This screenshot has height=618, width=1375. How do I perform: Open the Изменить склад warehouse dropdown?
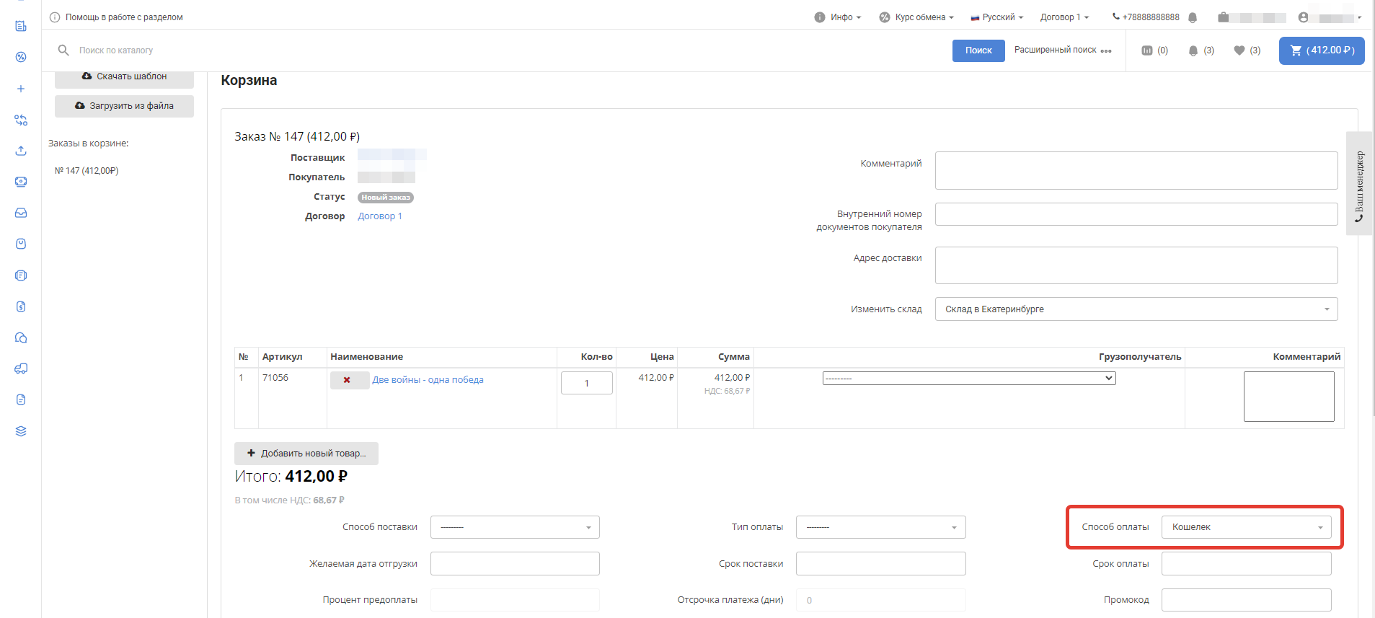click(x=1136, y=309)
